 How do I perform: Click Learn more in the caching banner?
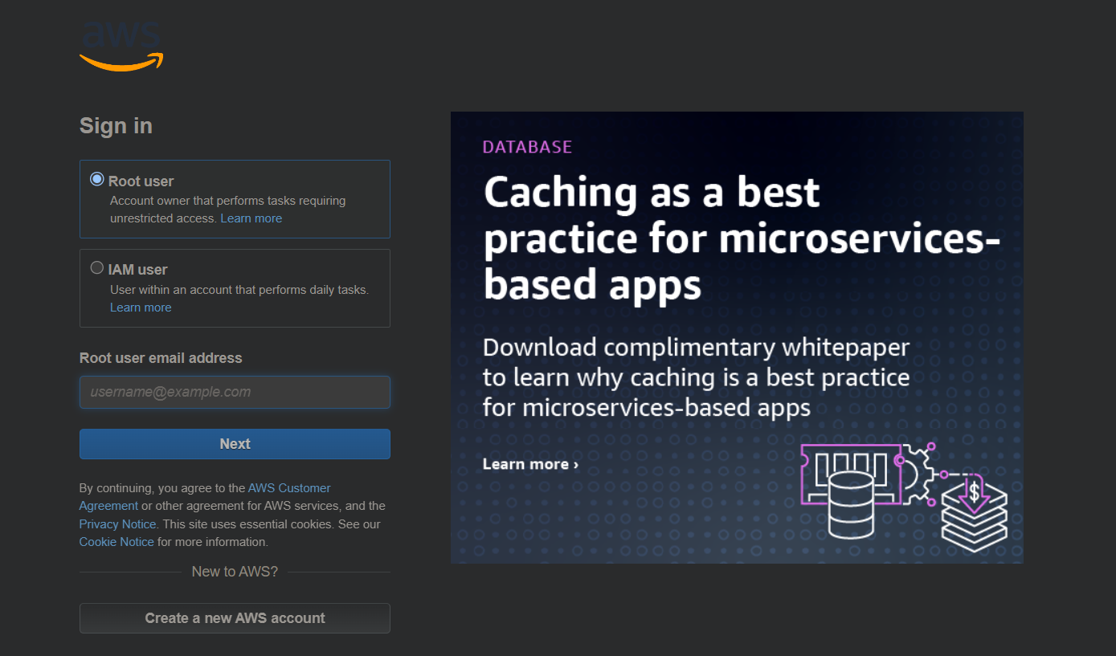tap(530, 464)
